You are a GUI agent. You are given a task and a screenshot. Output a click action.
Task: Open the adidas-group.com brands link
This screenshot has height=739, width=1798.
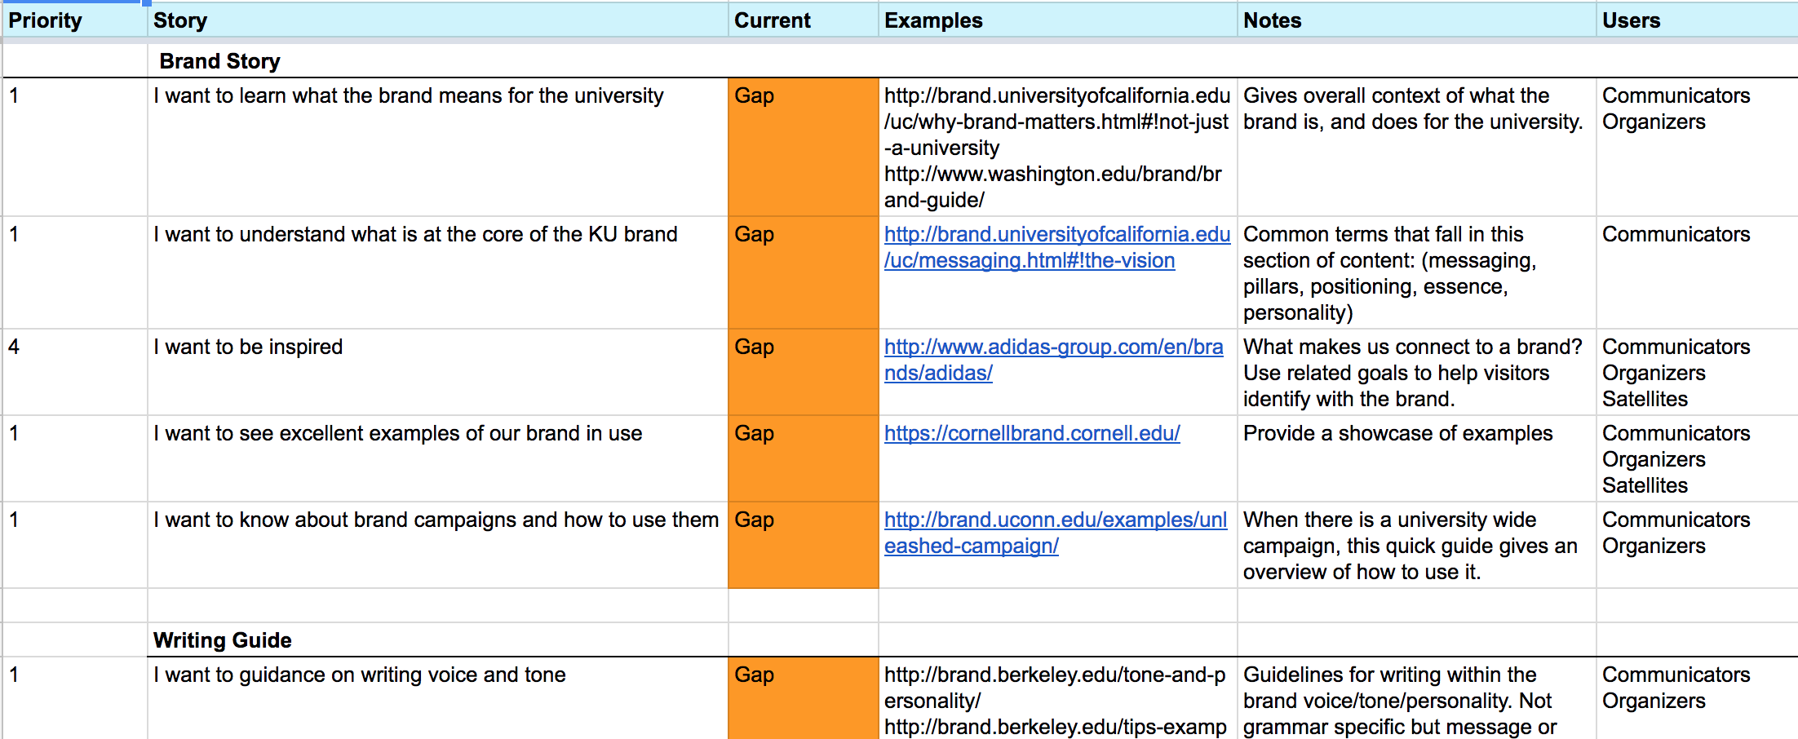[x=1053, y=360]
